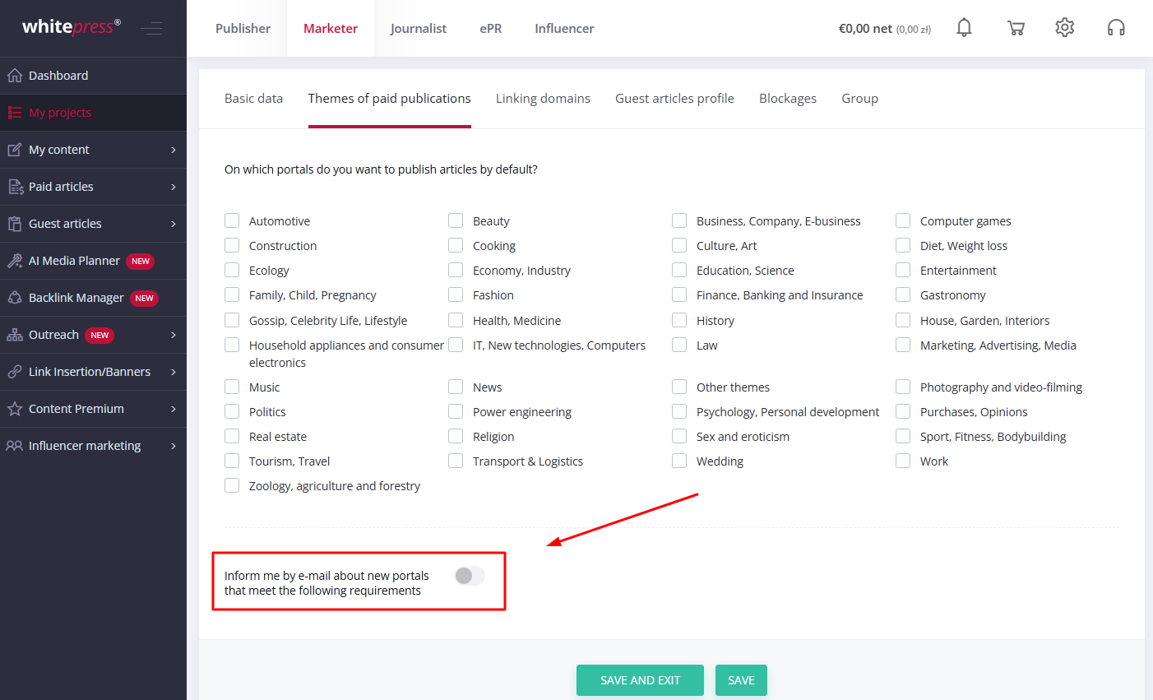Tick the Law checkbox

coord(679,345)
